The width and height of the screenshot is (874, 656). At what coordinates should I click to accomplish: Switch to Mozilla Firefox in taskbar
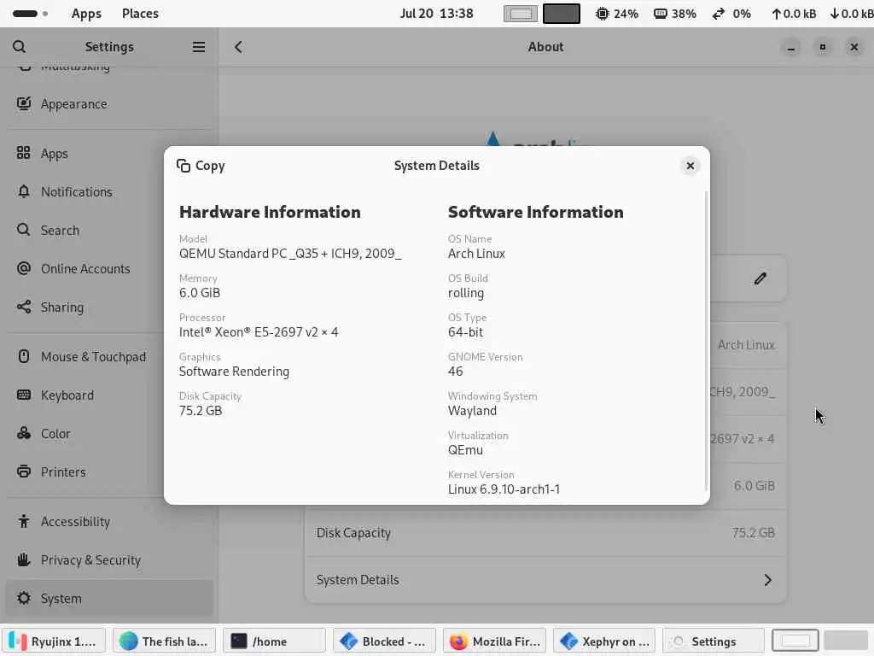click(495, 641)
